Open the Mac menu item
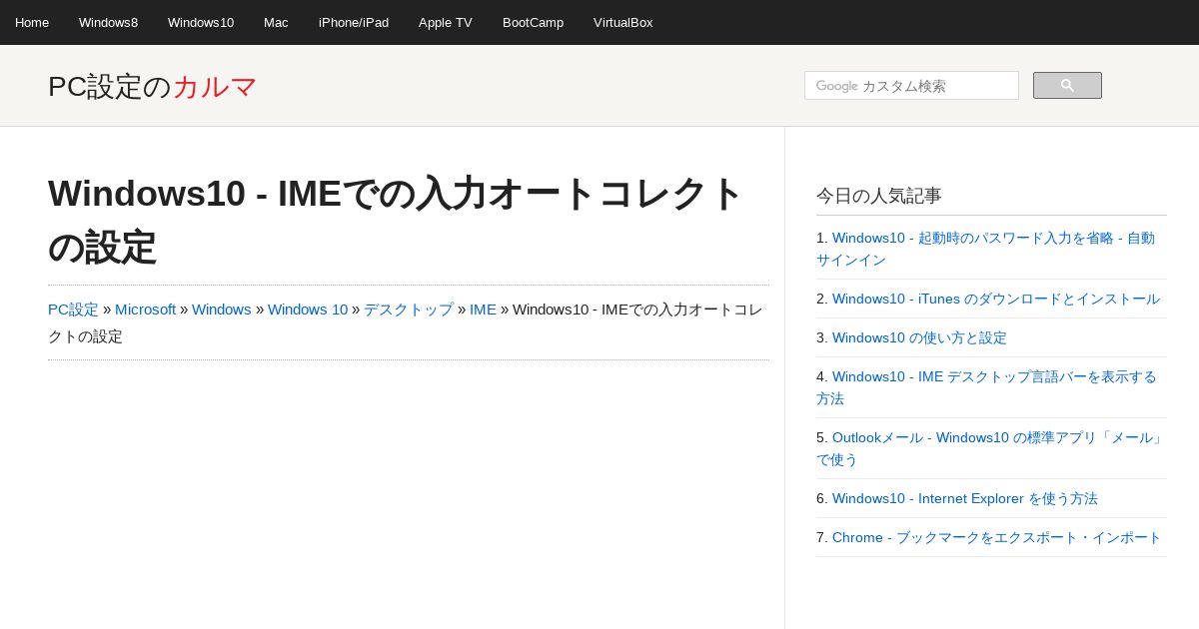The width and height of the screenshot is (1199, 629). (x=276, y=22)
